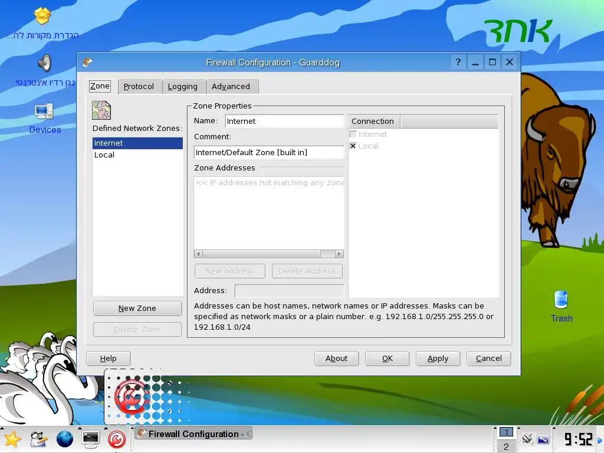Click the Delete Zone button

[x=137, y=329]
